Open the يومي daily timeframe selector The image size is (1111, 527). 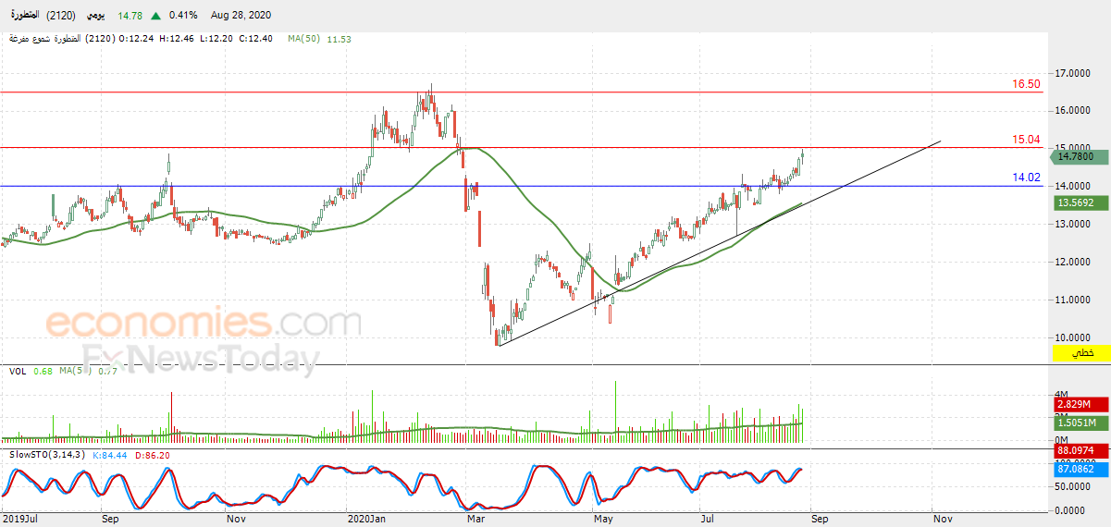pyautogui.click(x=93, y=15)
